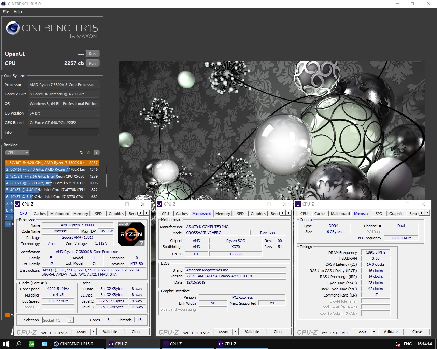
Task: Click the BIOS Version 7704 field
Action: [236, 276]
